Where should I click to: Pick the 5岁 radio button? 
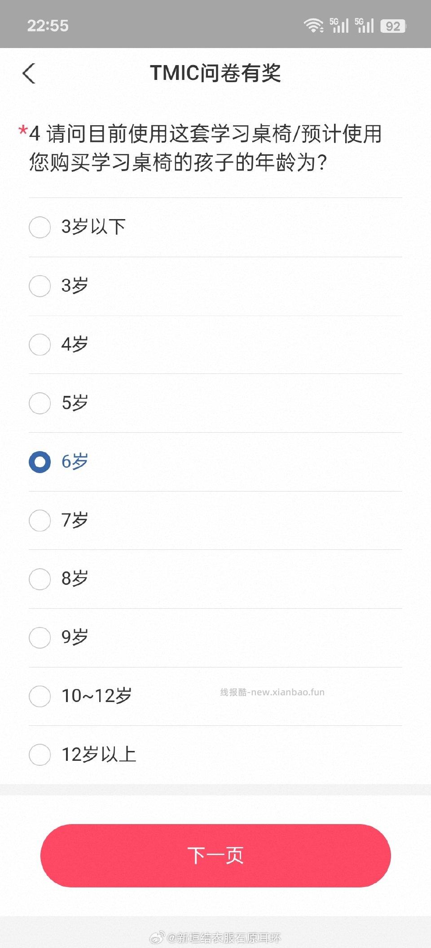[40, 403]
